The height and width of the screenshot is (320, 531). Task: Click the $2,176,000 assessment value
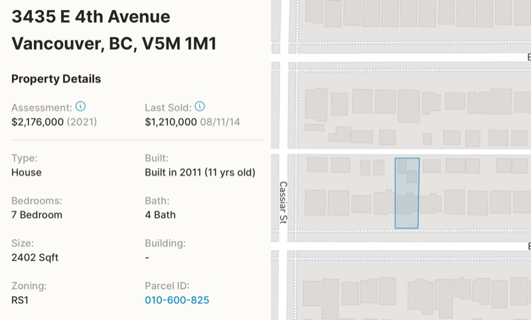(38, 122)
